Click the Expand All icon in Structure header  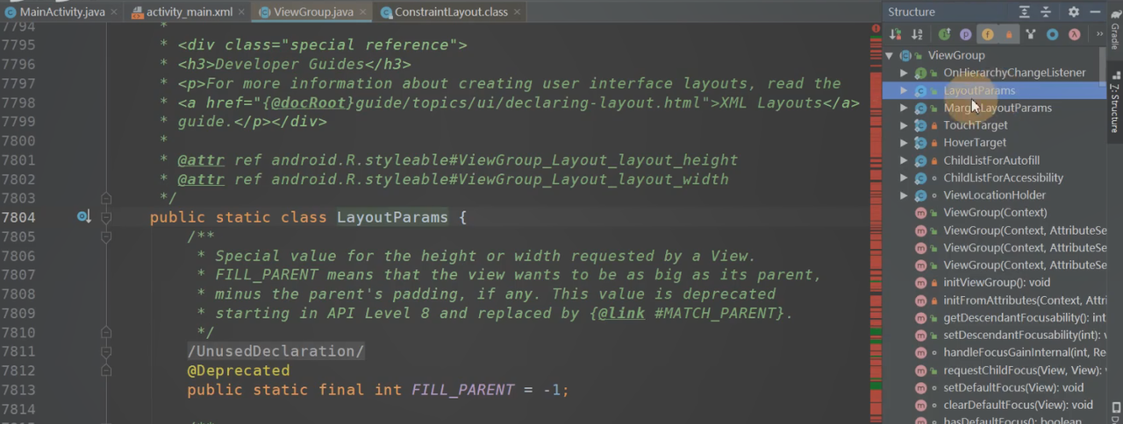point(1024,12)
